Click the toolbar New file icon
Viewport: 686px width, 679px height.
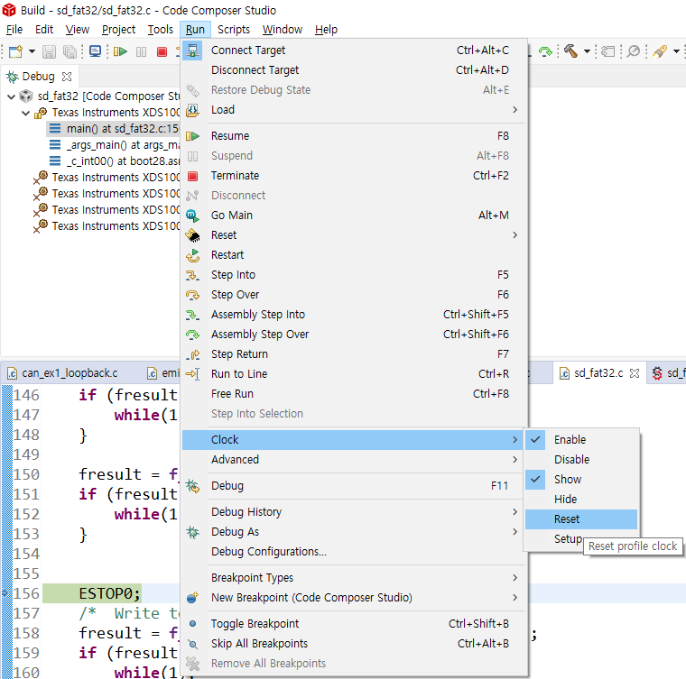pyautogui.click(x=15, y=51)
